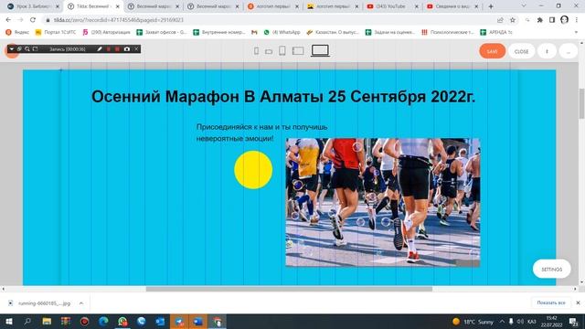The image size is (585, 329).
Task: Open the Захват офисов bookmark
Action: (x=162, y=33)
